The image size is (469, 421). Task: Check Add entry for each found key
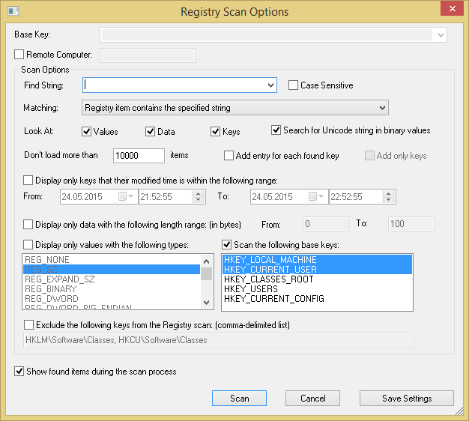tap(229, 156)
